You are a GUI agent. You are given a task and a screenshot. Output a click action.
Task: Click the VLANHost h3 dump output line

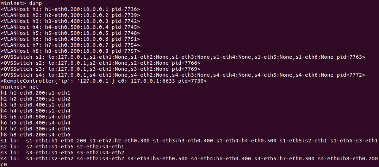[70, 21]
